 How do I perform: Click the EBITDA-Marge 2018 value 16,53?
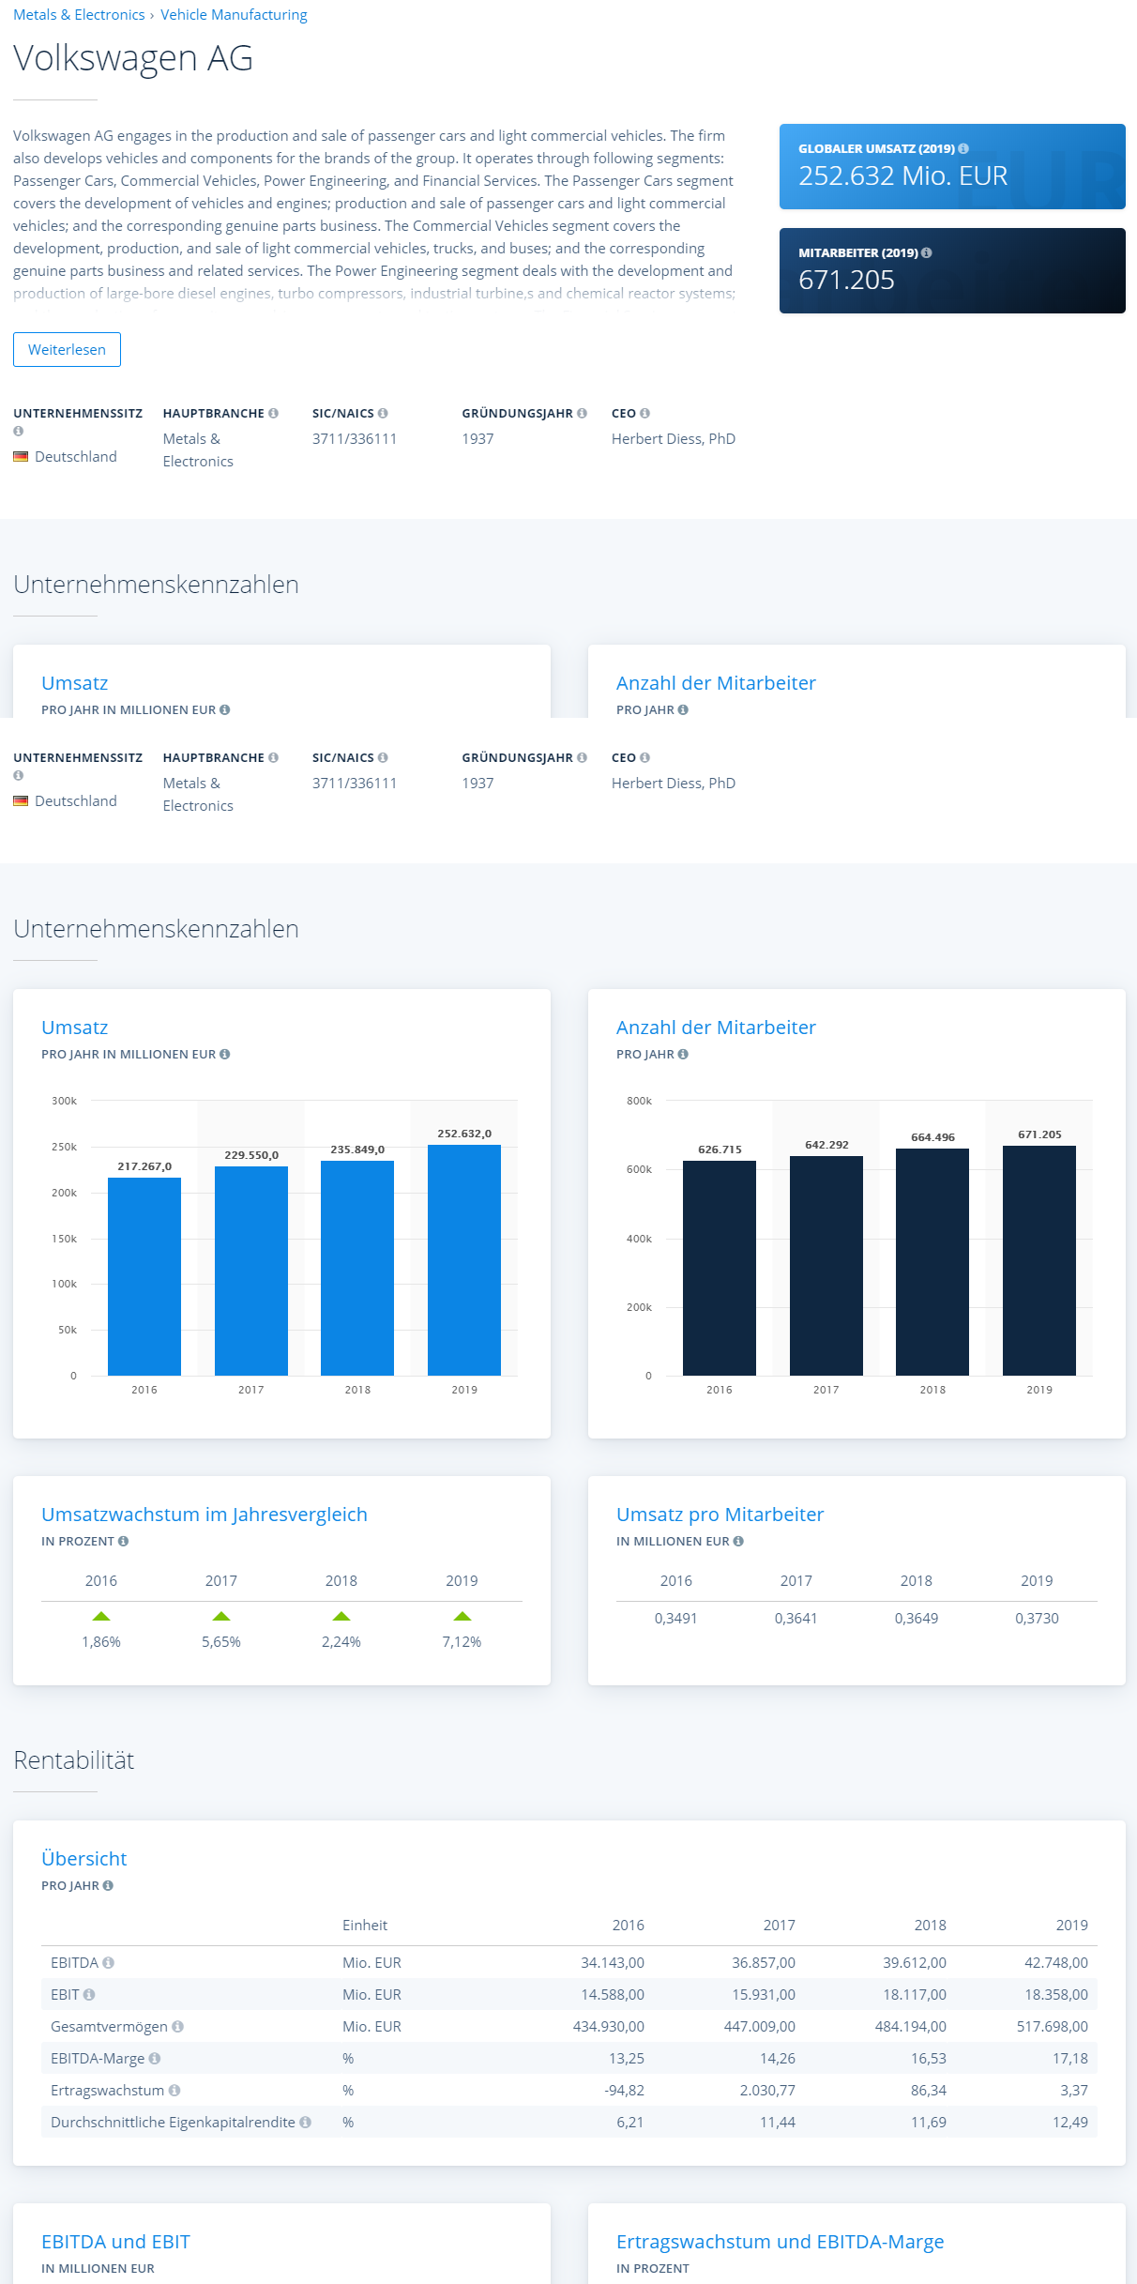(x=929, y=2058)
